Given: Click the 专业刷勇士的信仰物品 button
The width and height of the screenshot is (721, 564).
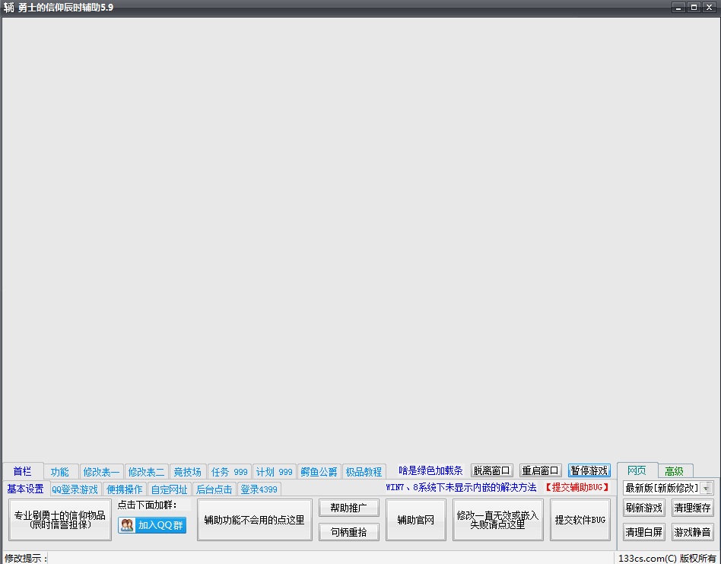Looking at the screenshot, I should tap(60, 520).
